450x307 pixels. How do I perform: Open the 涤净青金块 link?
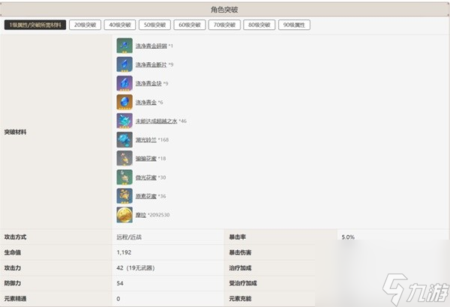click(148, 83)
